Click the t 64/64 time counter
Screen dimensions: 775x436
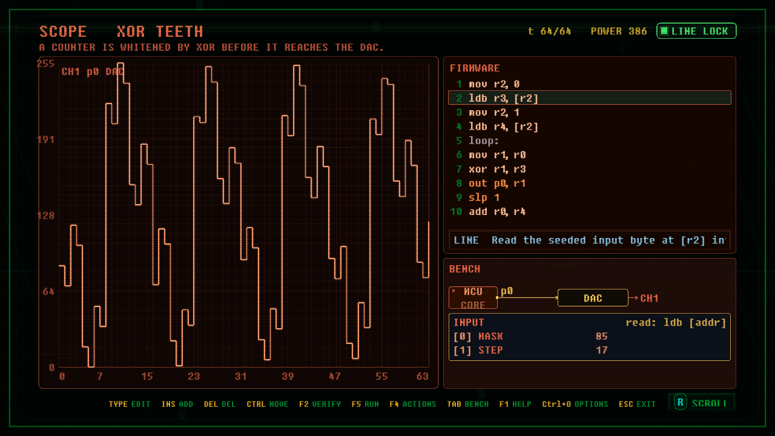tap(550, 31)
